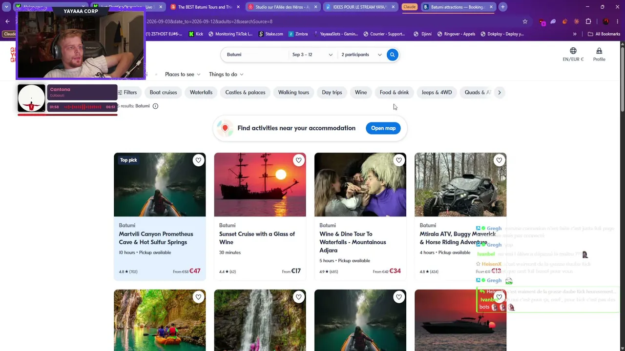This screenshot has width=625, height=351.
Task: Select the Batumi attractions Booking tab
Action: (x=458, y=7)
